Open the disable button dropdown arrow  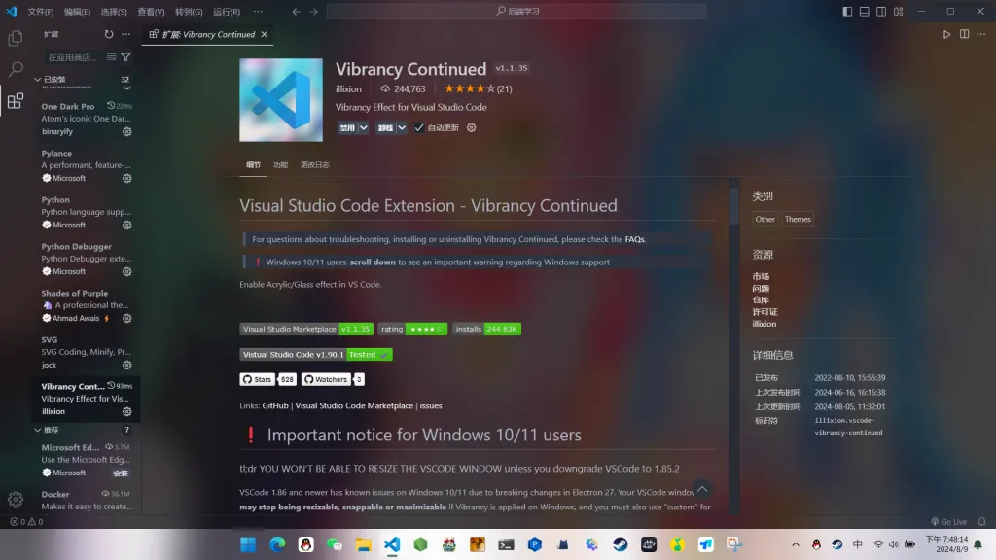364,127
